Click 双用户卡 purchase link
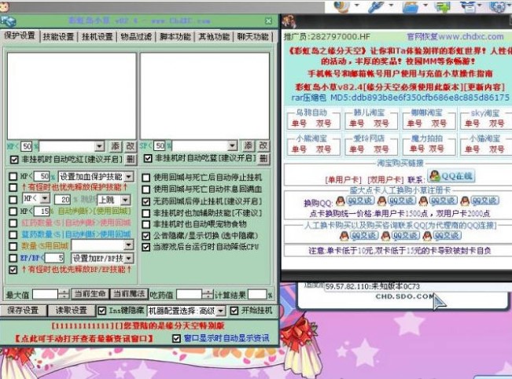This screenshot has height=379, width=512. pyautogui.click(x=385, y=180)
